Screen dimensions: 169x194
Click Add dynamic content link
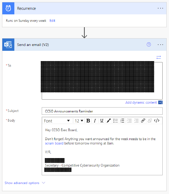(141, 103)
